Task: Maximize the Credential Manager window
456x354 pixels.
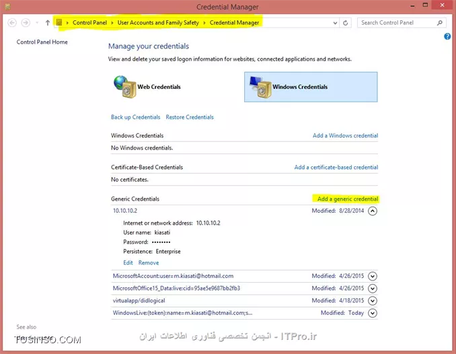Action: pos(426,5)
